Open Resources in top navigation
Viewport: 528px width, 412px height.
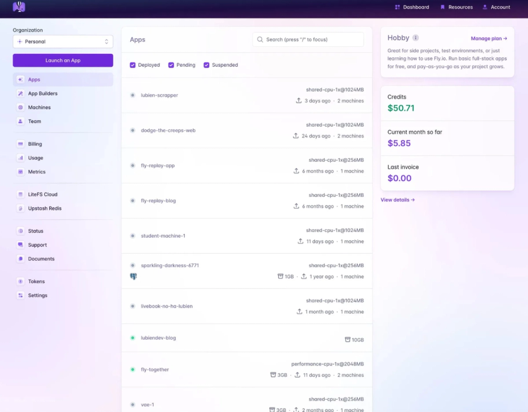[456, 7]
